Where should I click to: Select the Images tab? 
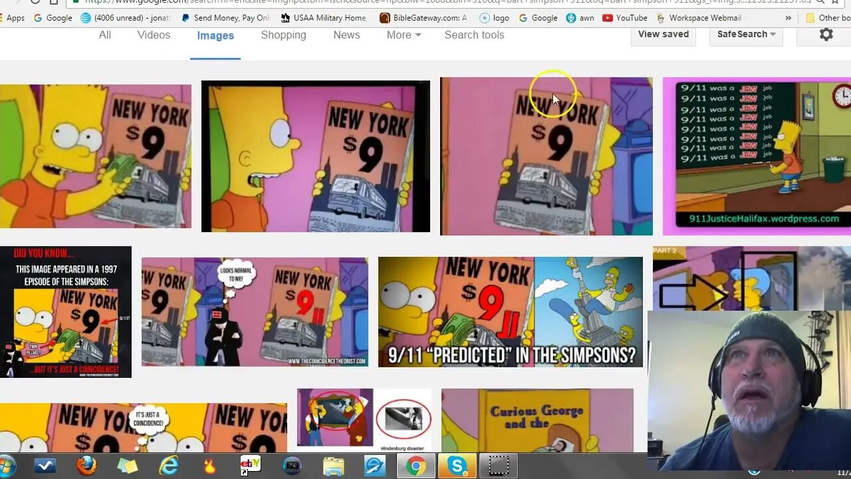pyautogui.click(x=215, y=36)
